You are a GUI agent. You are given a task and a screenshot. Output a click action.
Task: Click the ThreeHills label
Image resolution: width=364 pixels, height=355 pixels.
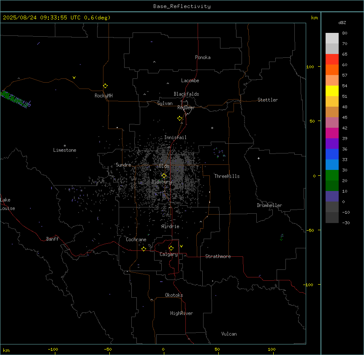pyautogui.click(x=227, y=176)
